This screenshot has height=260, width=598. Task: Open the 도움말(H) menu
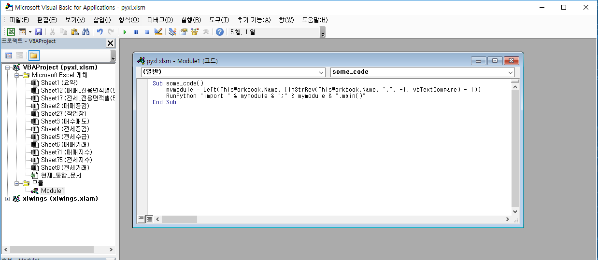click(x=314, y=20)
